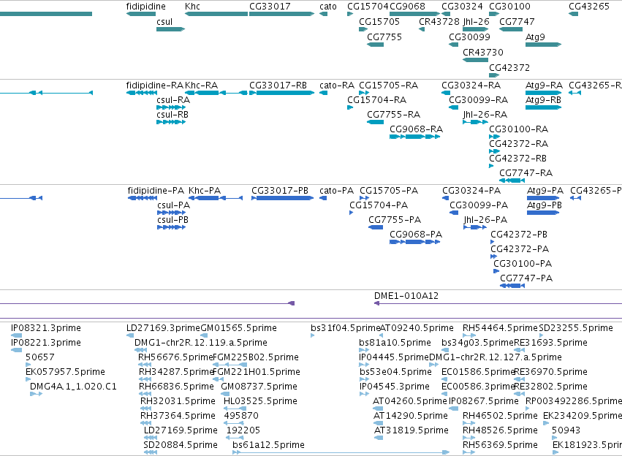Select the AT09240.5prime EST

(382, 335)
